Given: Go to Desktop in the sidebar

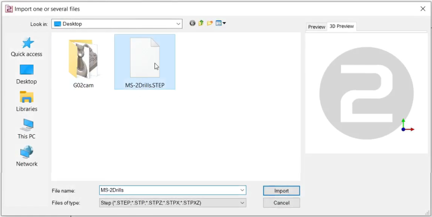Looking at the screenshot, I should coord(26,74).
